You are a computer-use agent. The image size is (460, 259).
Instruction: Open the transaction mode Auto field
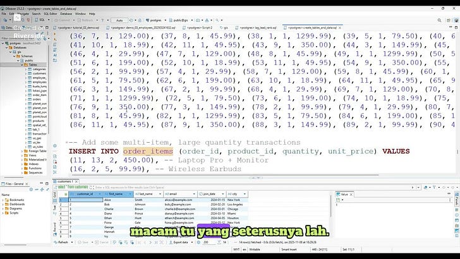click(119, 20)
